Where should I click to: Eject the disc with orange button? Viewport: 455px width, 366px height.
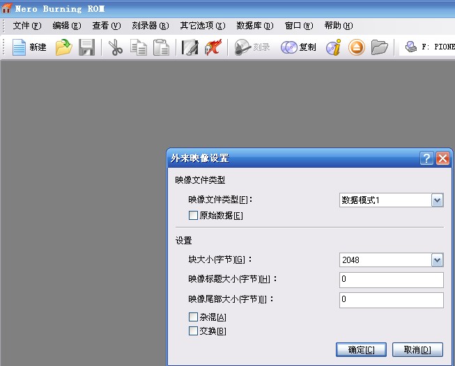[356, 47]
